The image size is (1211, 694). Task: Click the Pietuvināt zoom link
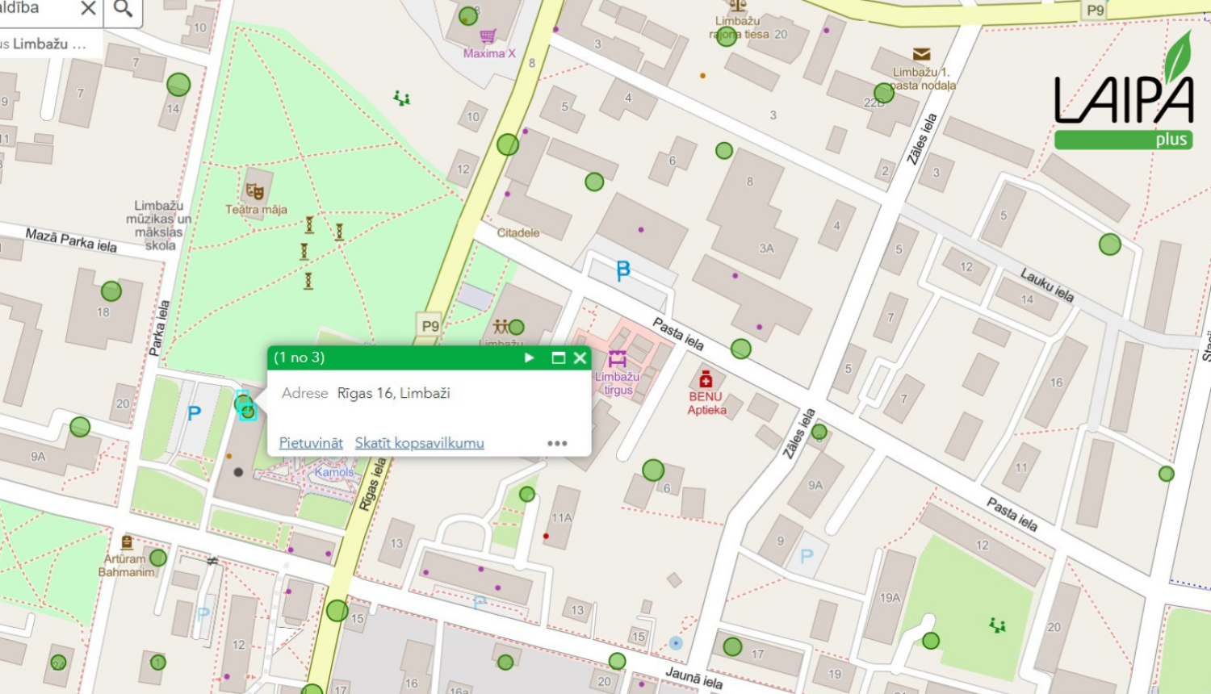(311, 443)
